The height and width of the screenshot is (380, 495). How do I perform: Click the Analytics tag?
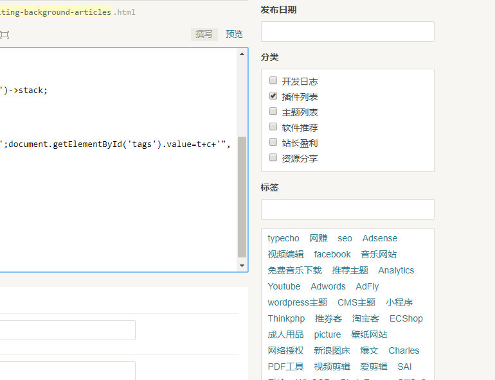click(x=396, y=270)
